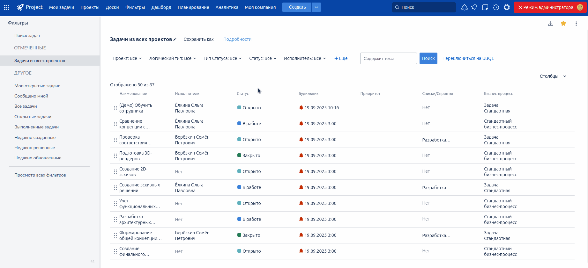
Task: Open settings gear icon
Action: tap(507, 7)
